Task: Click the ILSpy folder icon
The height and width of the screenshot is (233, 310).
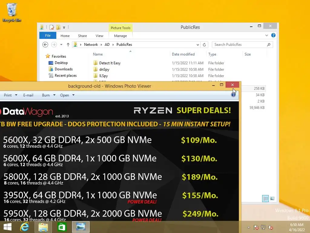Action: (x=95, y=76)
